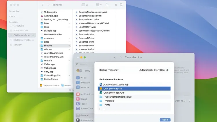Click System Settings search field
Viewport: 217px width, 122px height.
pyautogui.click(x=84, y=64)
